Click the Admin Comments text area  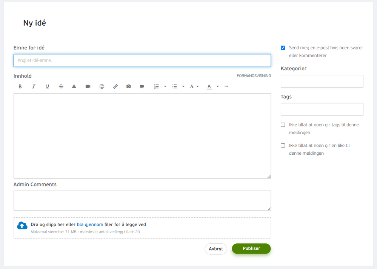tap(142, 201)
